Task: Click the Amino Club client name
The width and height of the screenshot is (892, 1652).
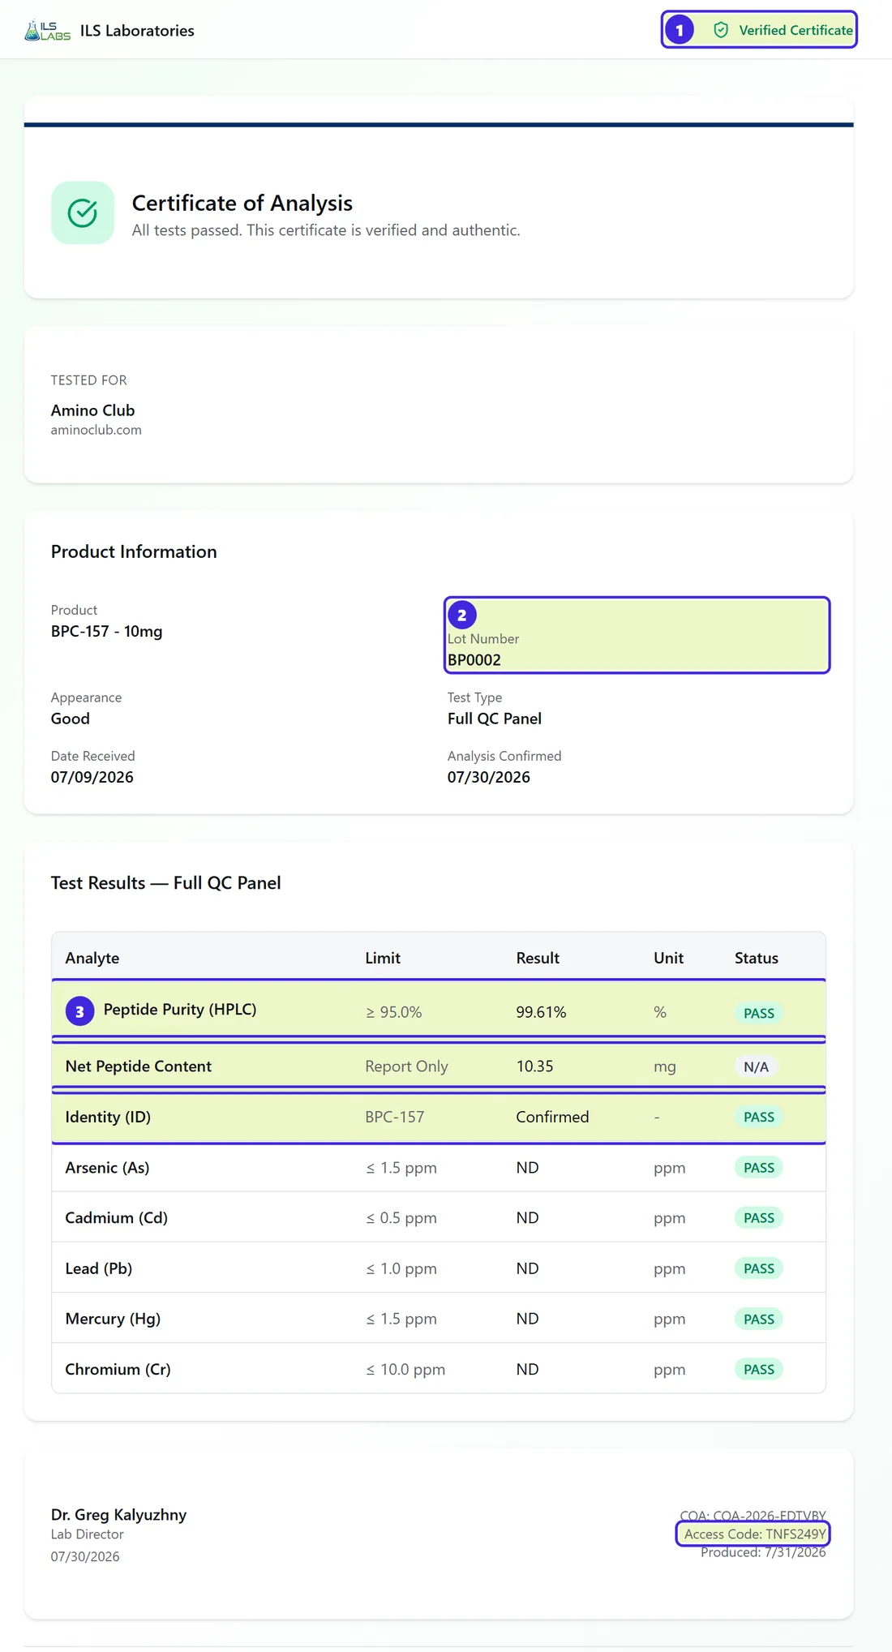Action: coord(92,410)
